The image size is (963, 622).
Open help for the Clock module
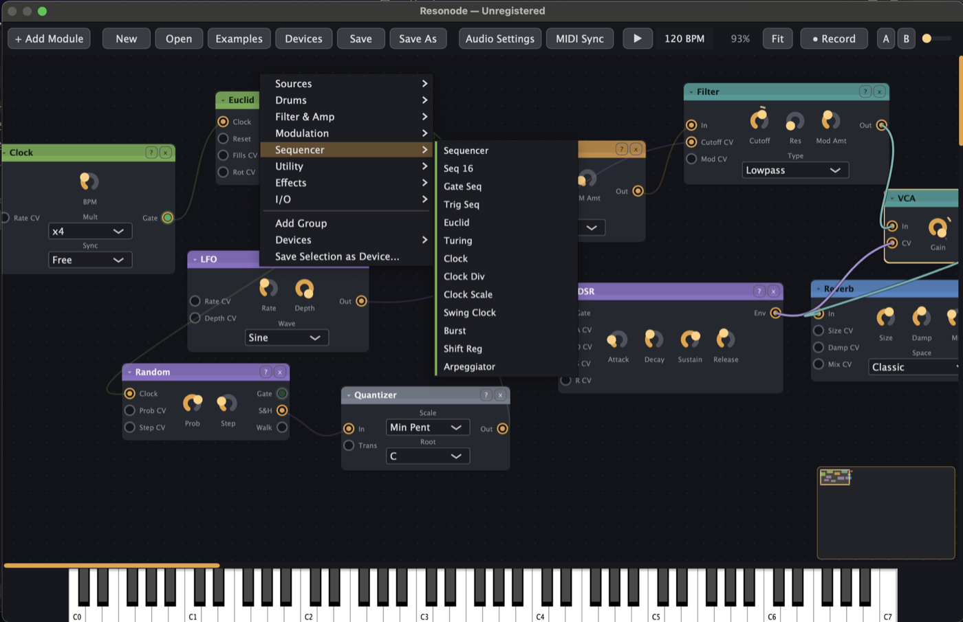[x=151, y=153]
